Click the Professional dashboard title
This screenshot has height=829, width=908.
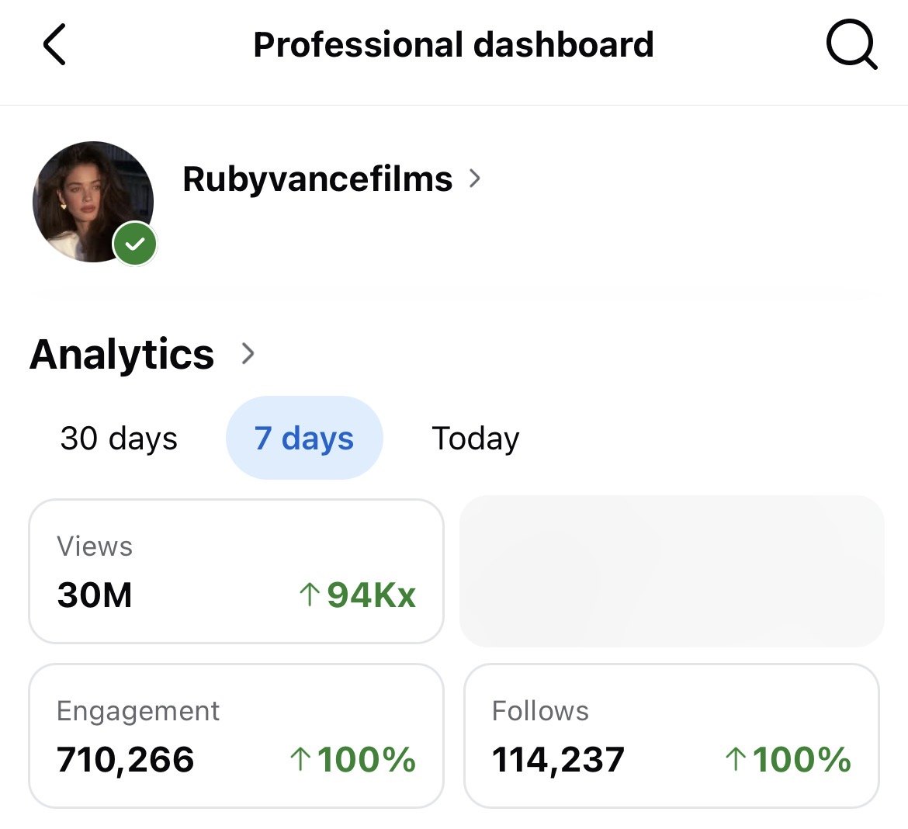tap(454, 44)
